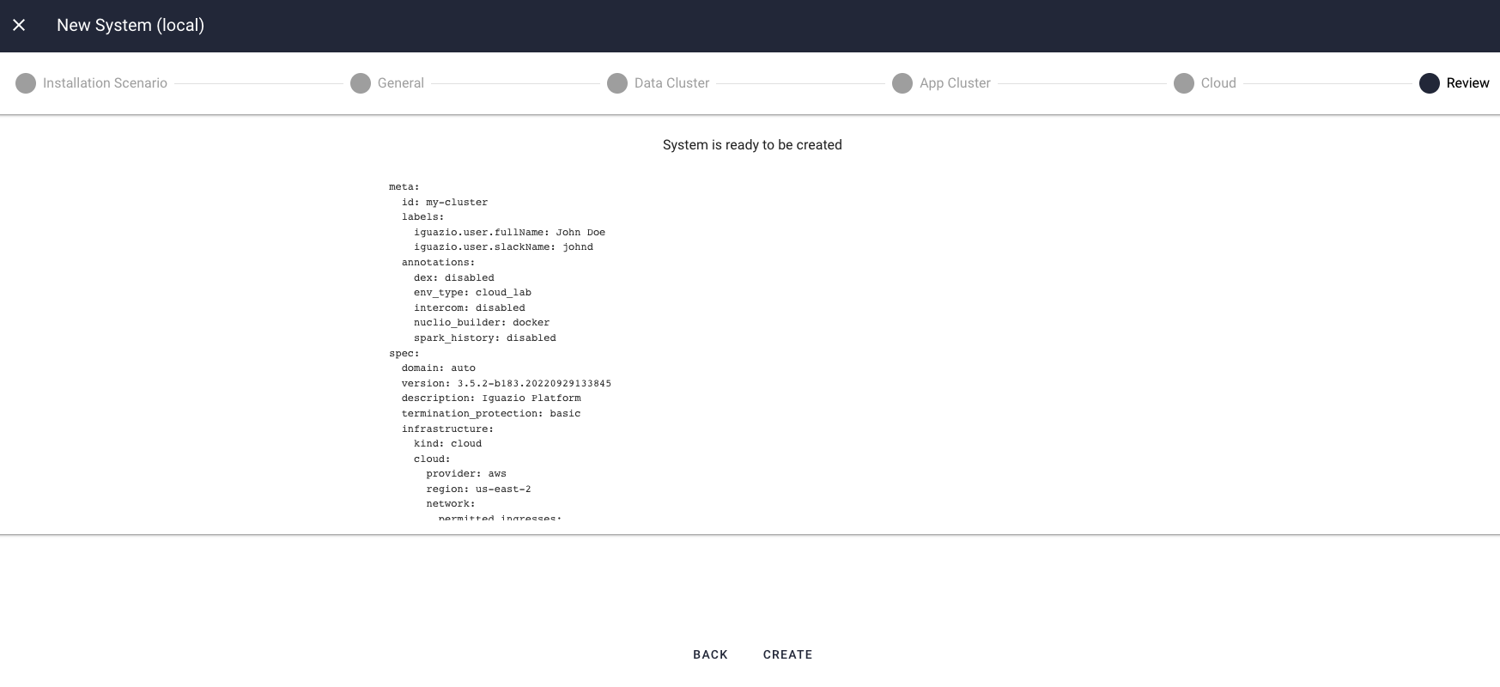Viewport: 1500px width, 687px height.
Task: Select the Data Cluster step circle
Action: [x=617, y=83]
